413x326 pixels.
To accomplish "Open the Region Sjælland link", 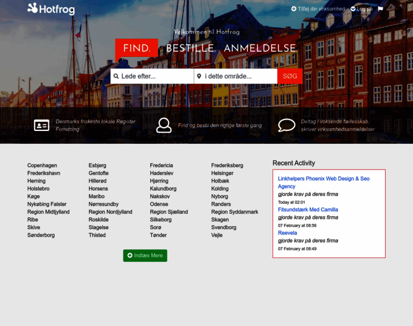I will click(169, 212).
